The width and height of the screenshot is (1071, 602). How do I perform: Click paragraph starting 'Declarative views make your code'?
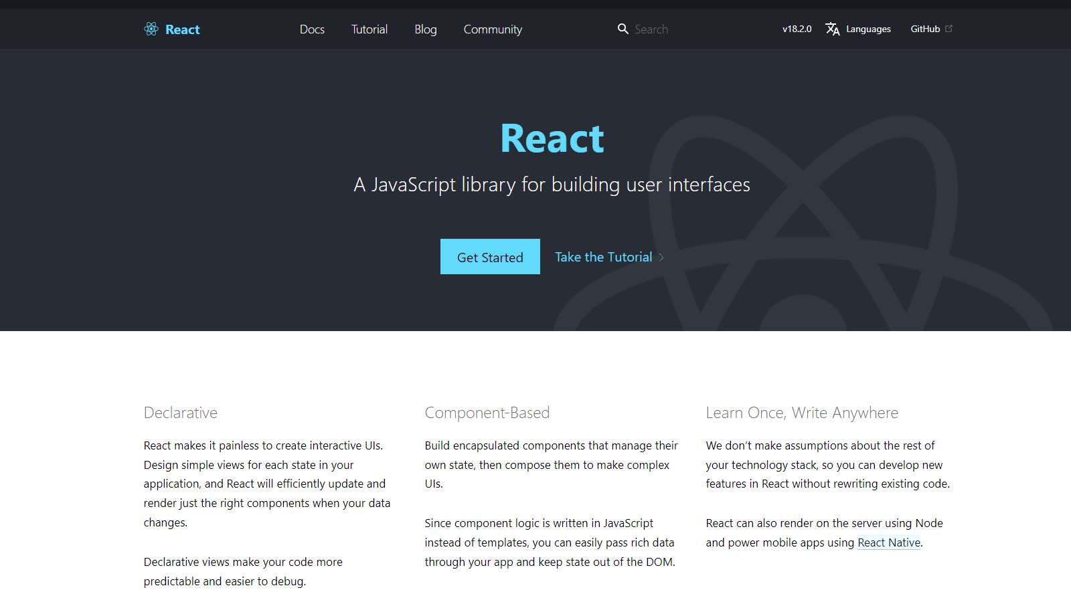(x=243, y=572)
